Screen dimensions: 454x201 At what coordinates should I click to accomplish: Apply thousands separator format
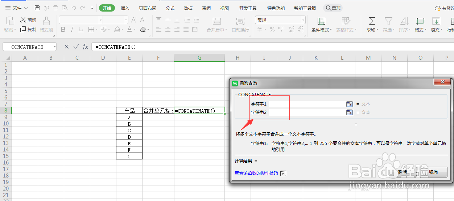281,30
